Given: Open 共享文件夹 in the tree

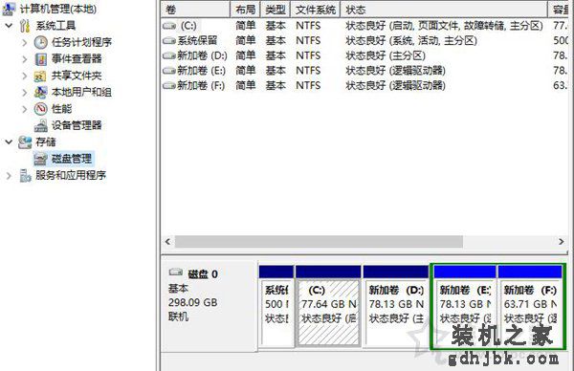Looking at the screenshot, I should (x=77, y=76).
